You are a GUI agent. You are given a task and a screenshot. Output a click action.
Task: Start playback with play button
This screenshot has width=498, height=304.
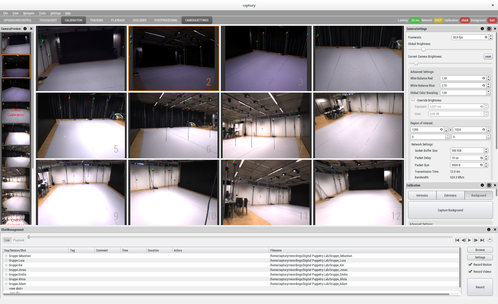(x=469, y=240)
